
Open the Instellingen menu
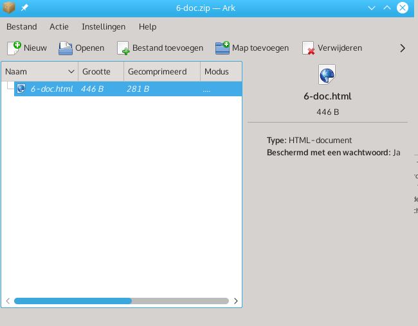pos(104,27)
